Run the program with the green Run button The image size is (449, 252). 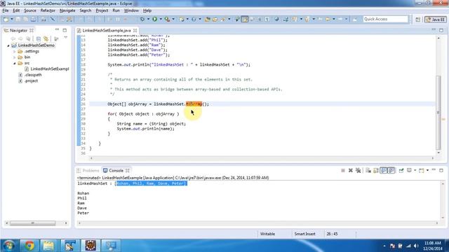coord(154,19)
